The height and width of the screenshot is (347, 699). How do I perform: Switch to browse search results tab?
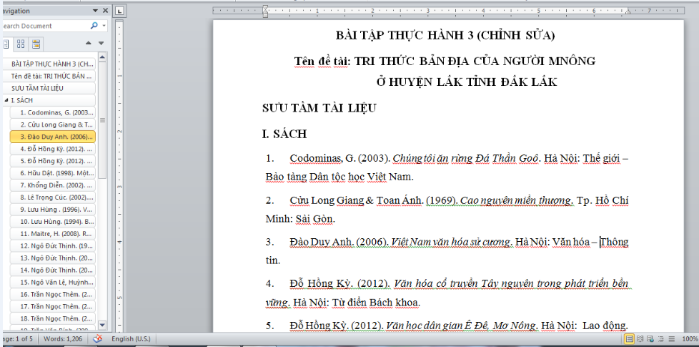(x=36, y=44)
